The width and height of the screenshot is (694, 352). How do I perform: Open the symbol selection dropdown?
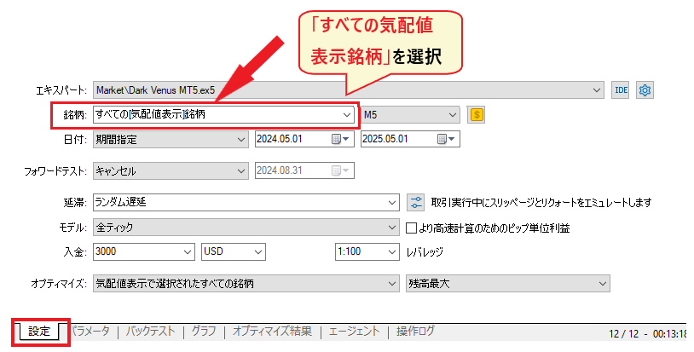pos(346,114)
